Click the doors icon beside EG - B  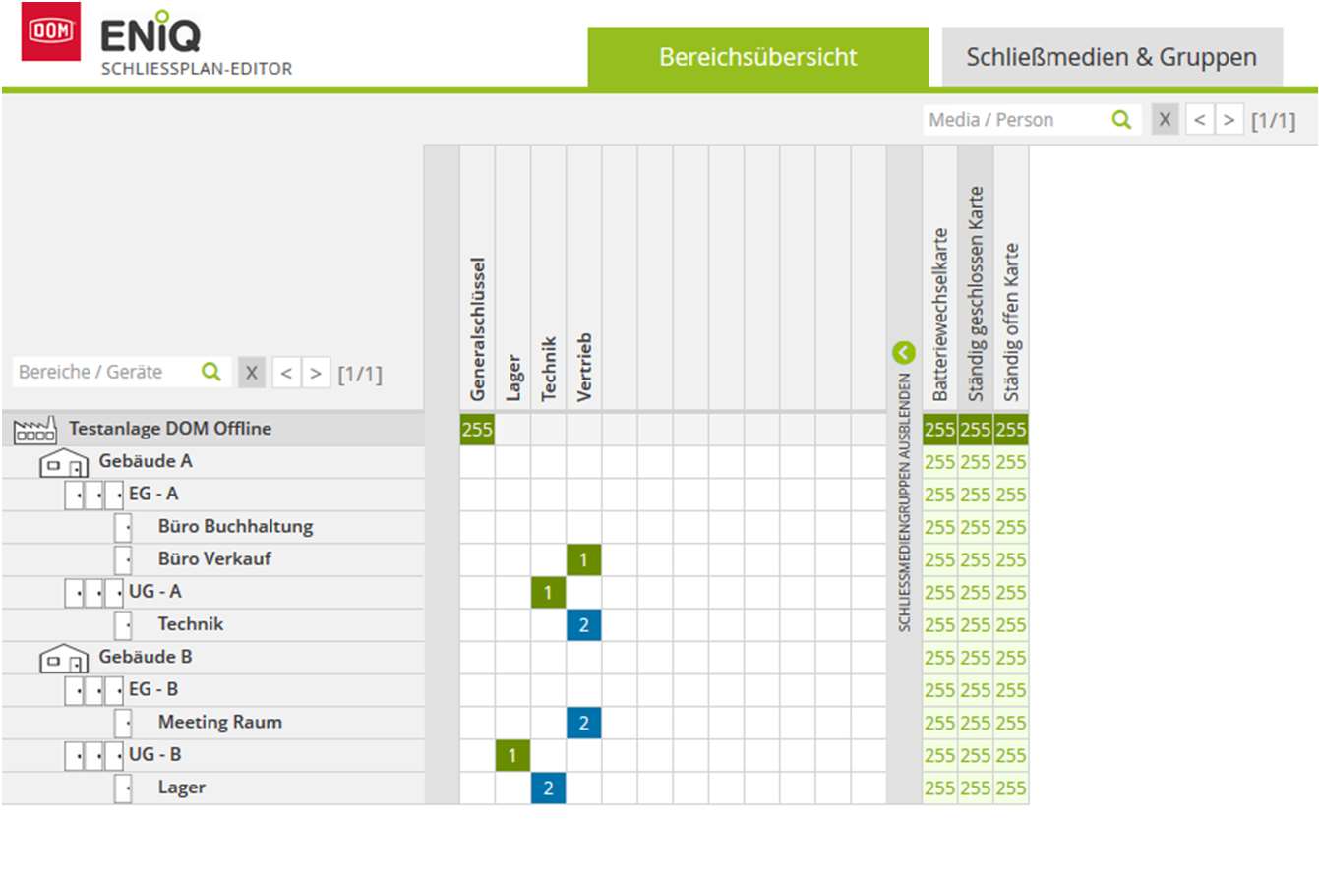click(94, 690)
